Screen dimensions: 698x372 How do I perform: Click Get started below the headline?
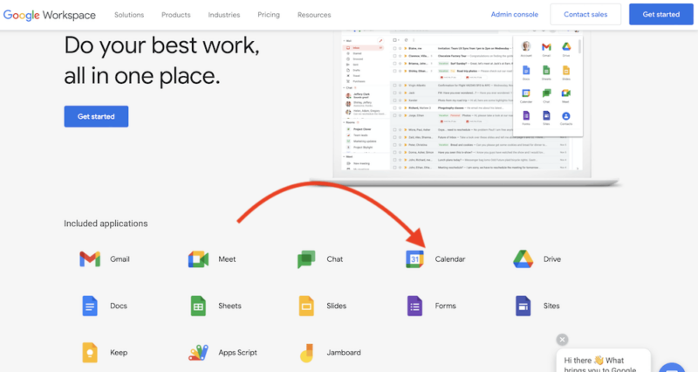[96, 116]
